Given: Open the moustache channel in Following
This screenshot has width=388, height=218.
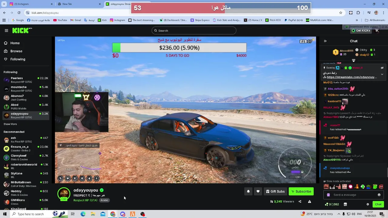Looking at the screenshot, I should 26,89.
